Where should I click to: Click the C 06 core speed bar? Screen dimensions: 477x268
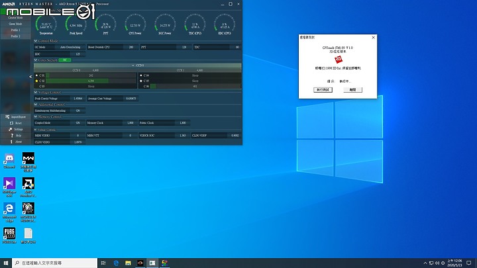click(195, 86)
